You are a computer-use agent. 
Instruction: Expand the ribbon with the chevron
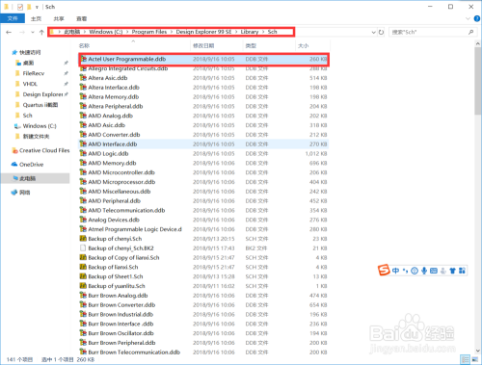click(x=468, y=19)
